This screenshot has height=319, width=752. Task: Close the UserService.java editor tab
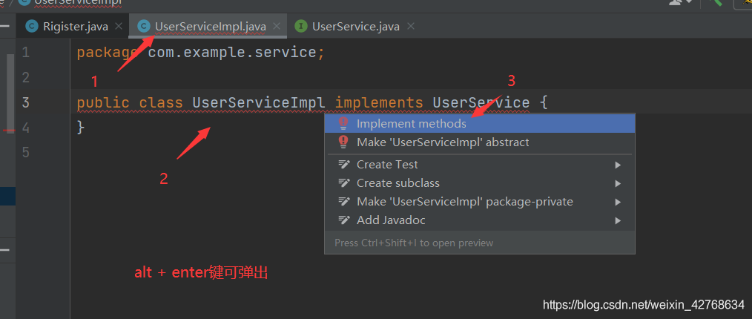click(x=411, y=27)
